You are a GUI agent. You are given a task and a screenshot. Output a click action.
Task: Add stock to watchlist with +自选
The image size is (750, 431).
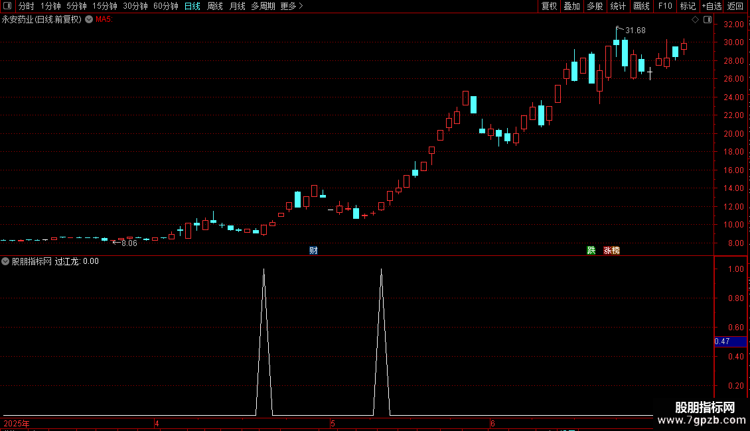[712, 6]
